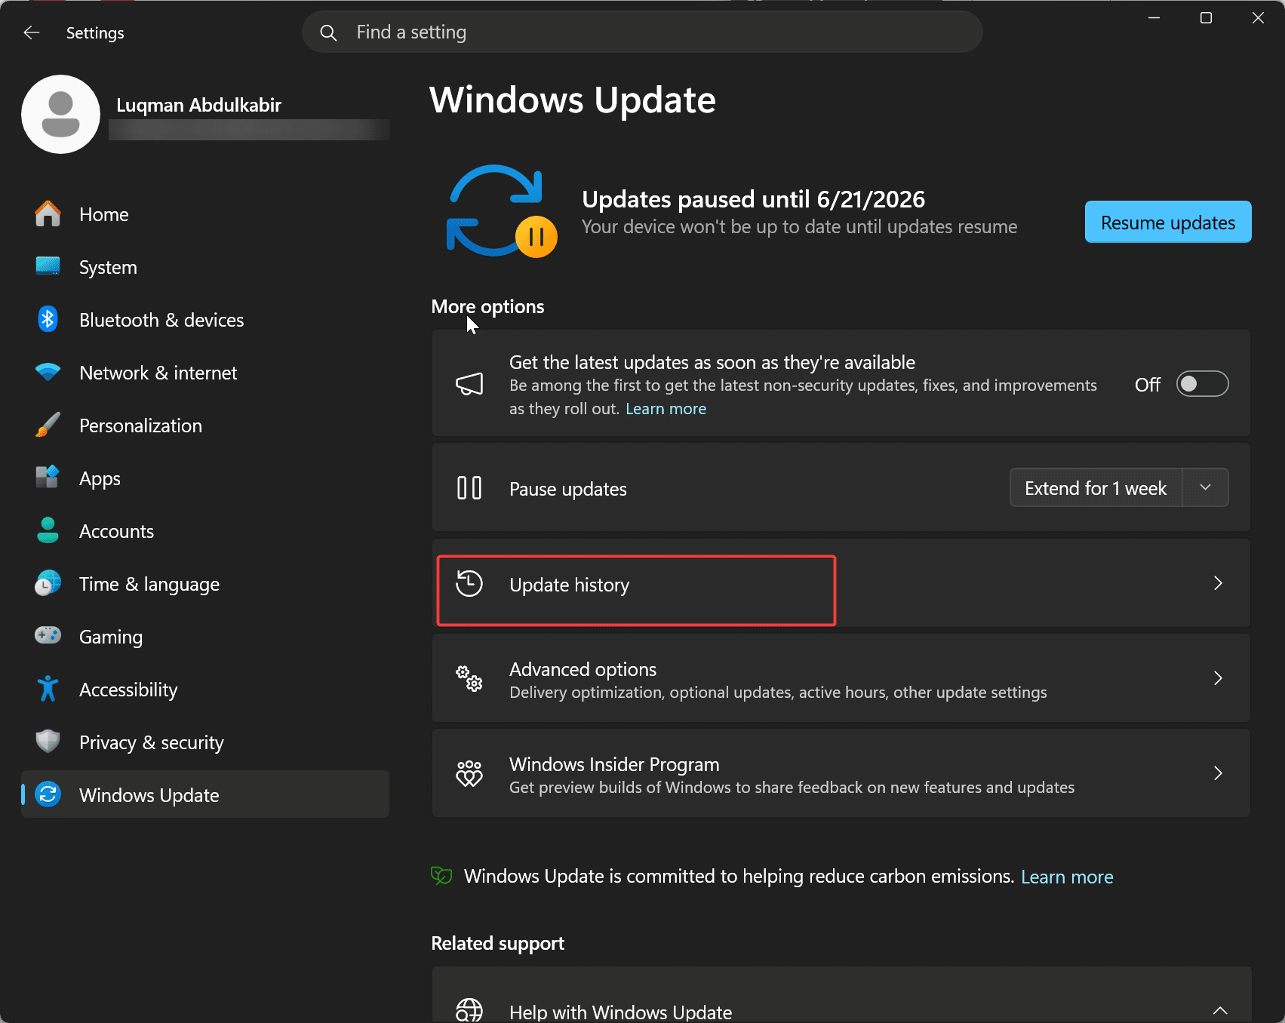1285x1023 pixels.
Task: Click the user name Luqman Abdulkabir
Action: click(198, 105)
